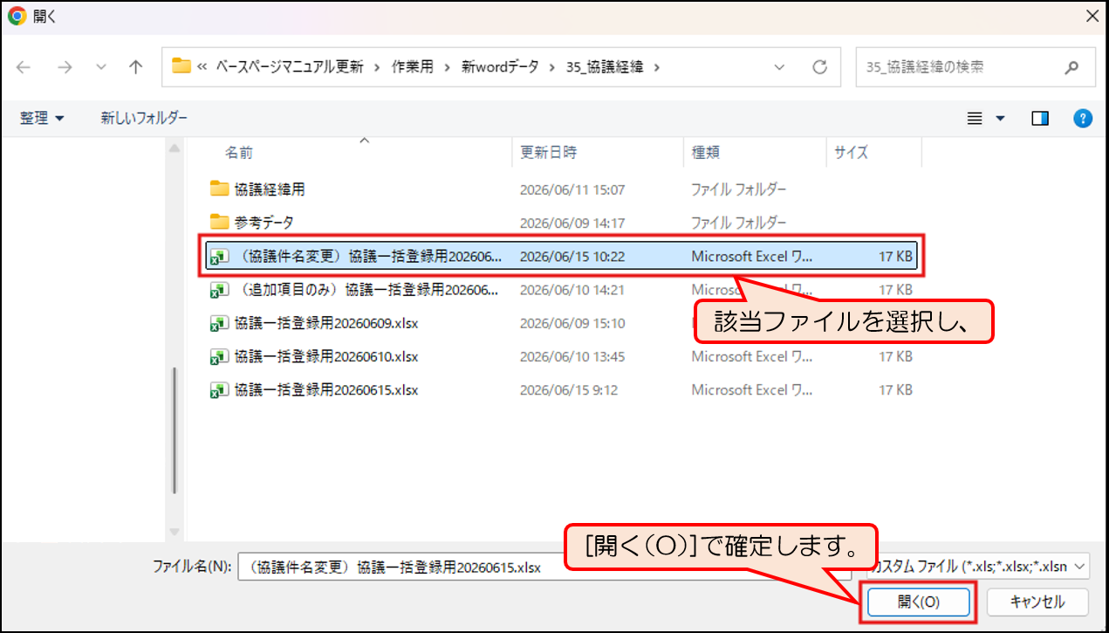The height and width of the screenshot is (633, 1109).
Task: Click the キャンセル button
Action: pos(1037,602)
